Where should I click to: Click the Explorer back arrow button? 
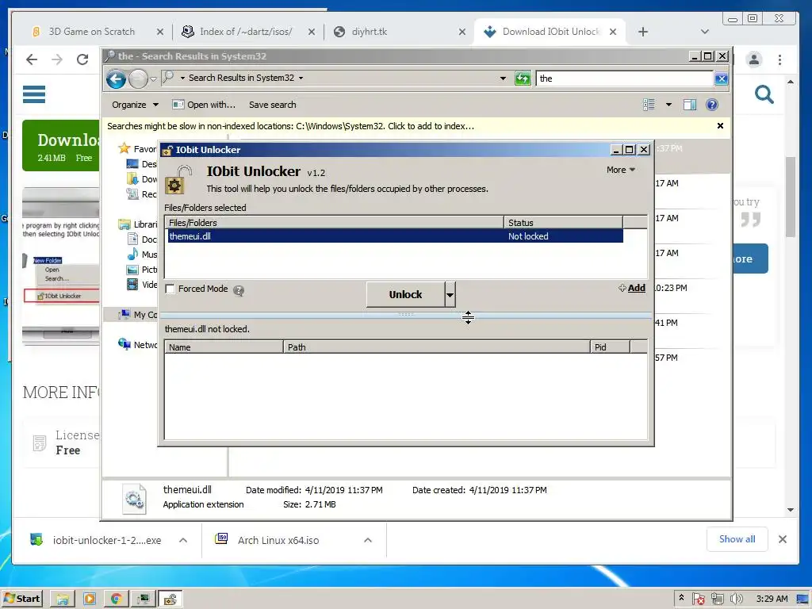click(x=116, y=79)
